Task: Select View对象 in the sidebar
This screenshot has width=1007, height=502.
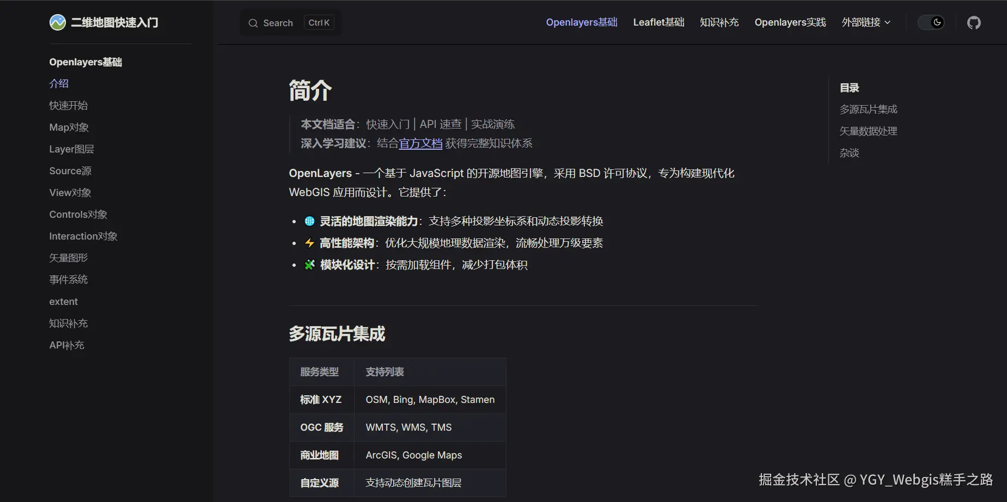Action: pyautogui.click(x=70, y=192)
